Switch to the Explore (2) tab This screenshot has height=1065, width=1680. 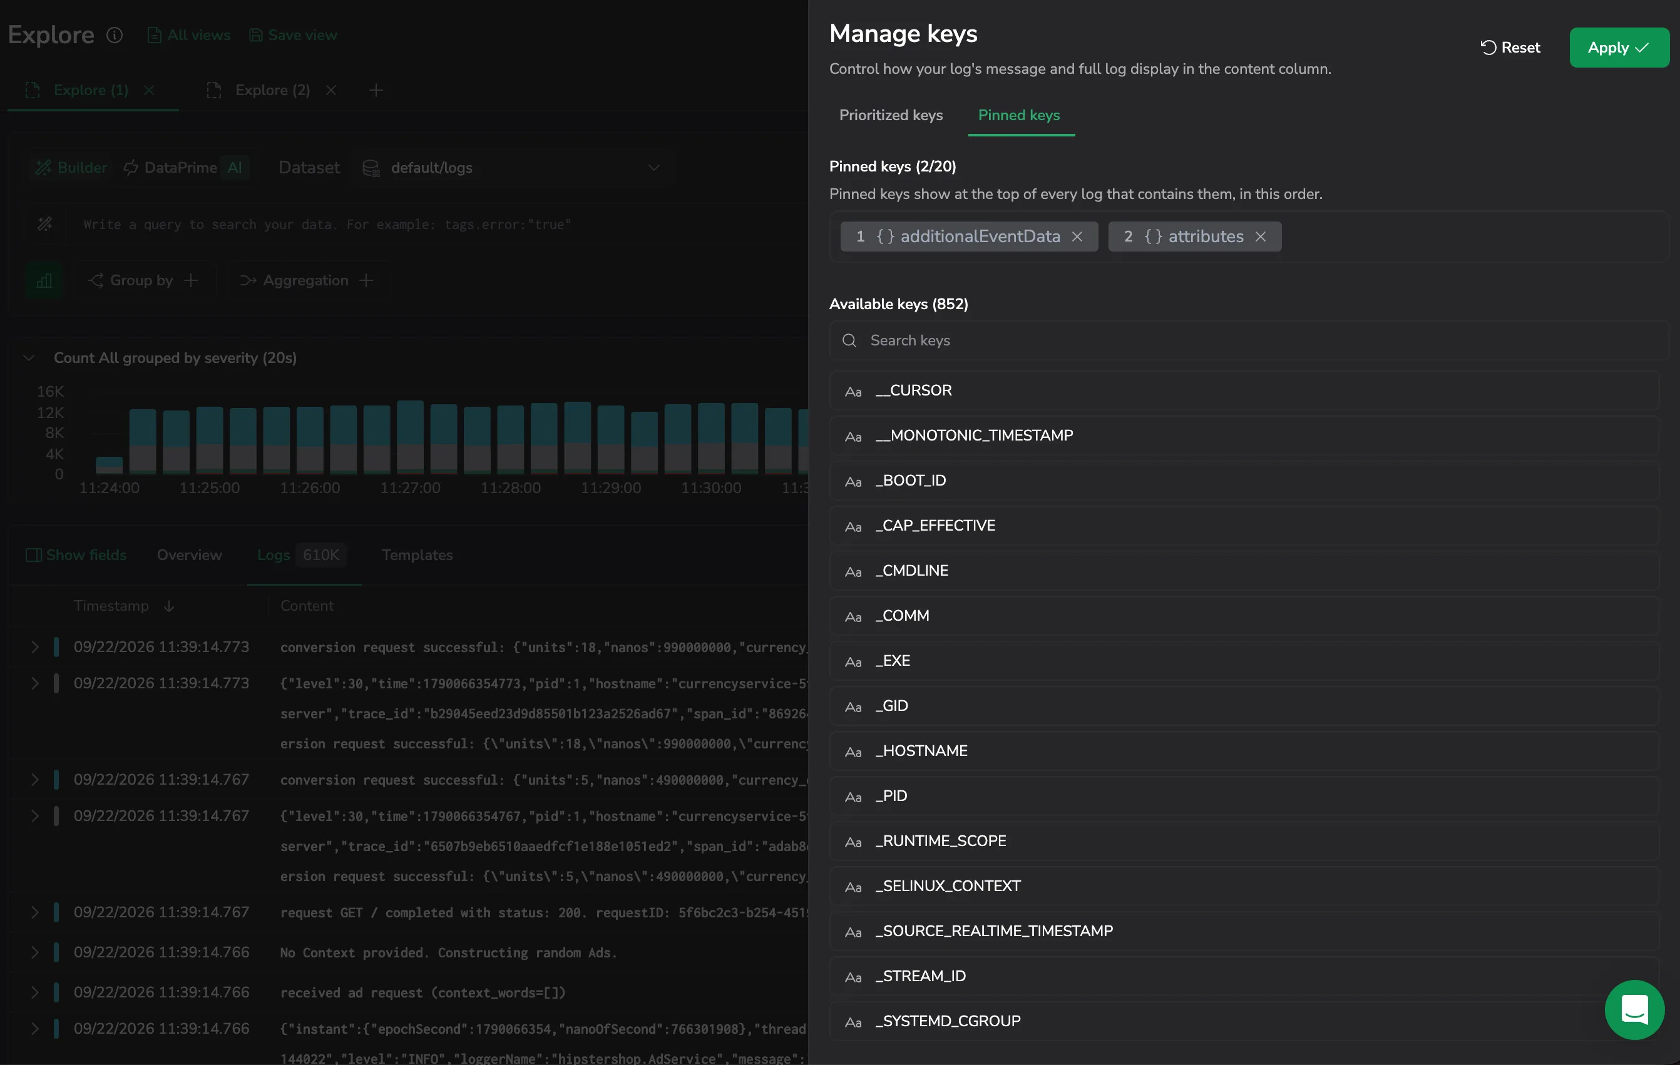(x=273, y=90)
